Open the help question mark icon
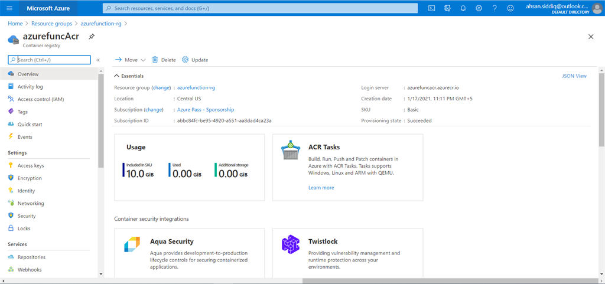This screenshot has height=284, width=605. (x=495, y=8)
